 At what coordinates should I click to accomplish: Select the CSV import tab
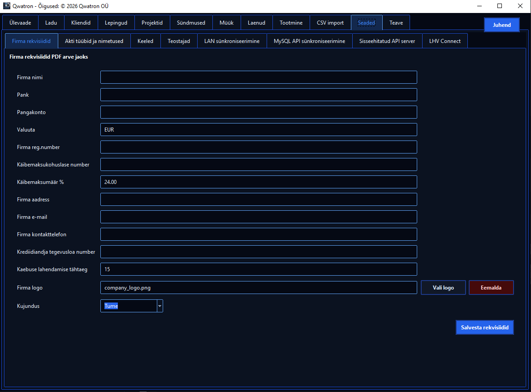click(x=330, y=23)
